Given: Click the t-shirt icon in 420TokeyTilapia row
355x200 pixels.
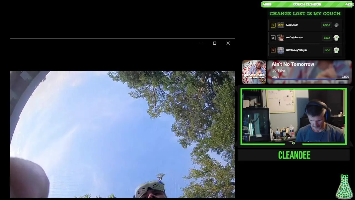Looking at the screenshot, I should 336,50.
